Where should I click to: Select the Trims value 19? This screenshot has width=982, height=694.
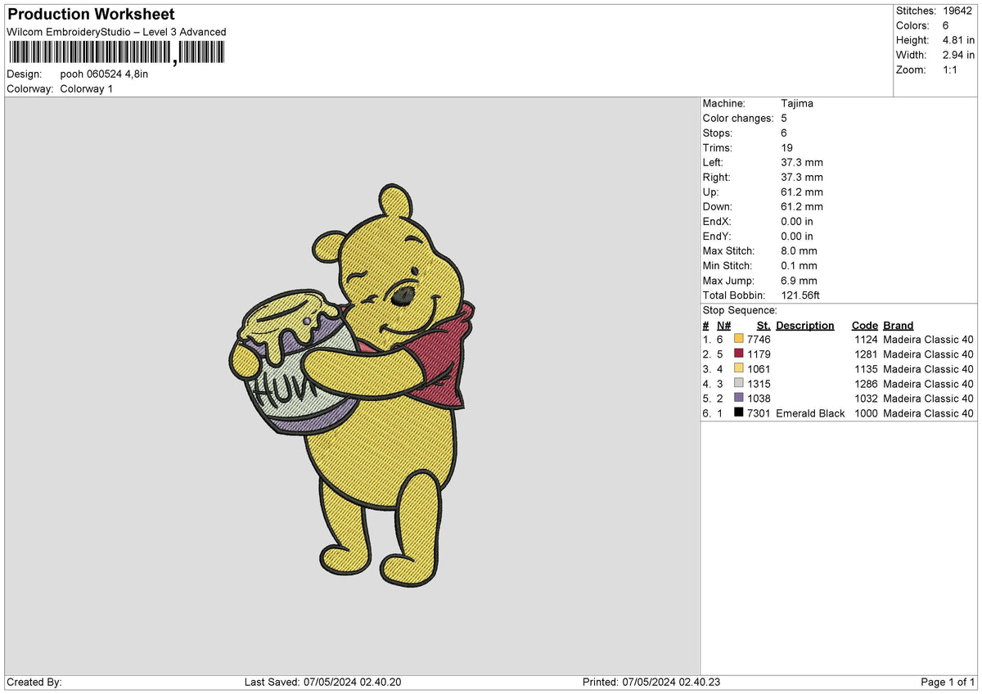click(x=787, y=148)
